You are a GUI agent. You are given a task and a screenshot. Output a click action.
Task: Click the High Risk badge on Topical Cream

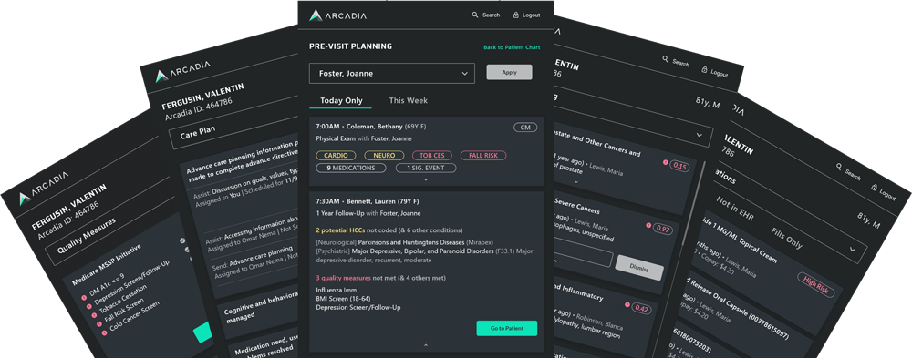click(x=815, y=284)
